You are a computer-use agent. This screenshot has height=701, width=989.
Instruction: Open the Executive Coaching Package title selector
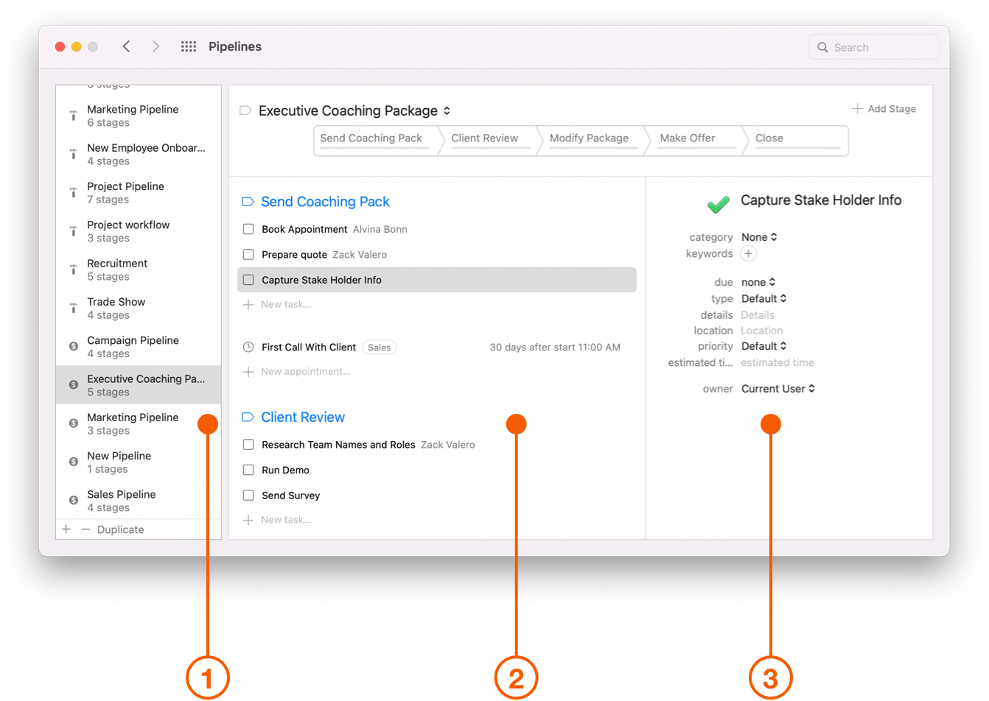(447, 110)
